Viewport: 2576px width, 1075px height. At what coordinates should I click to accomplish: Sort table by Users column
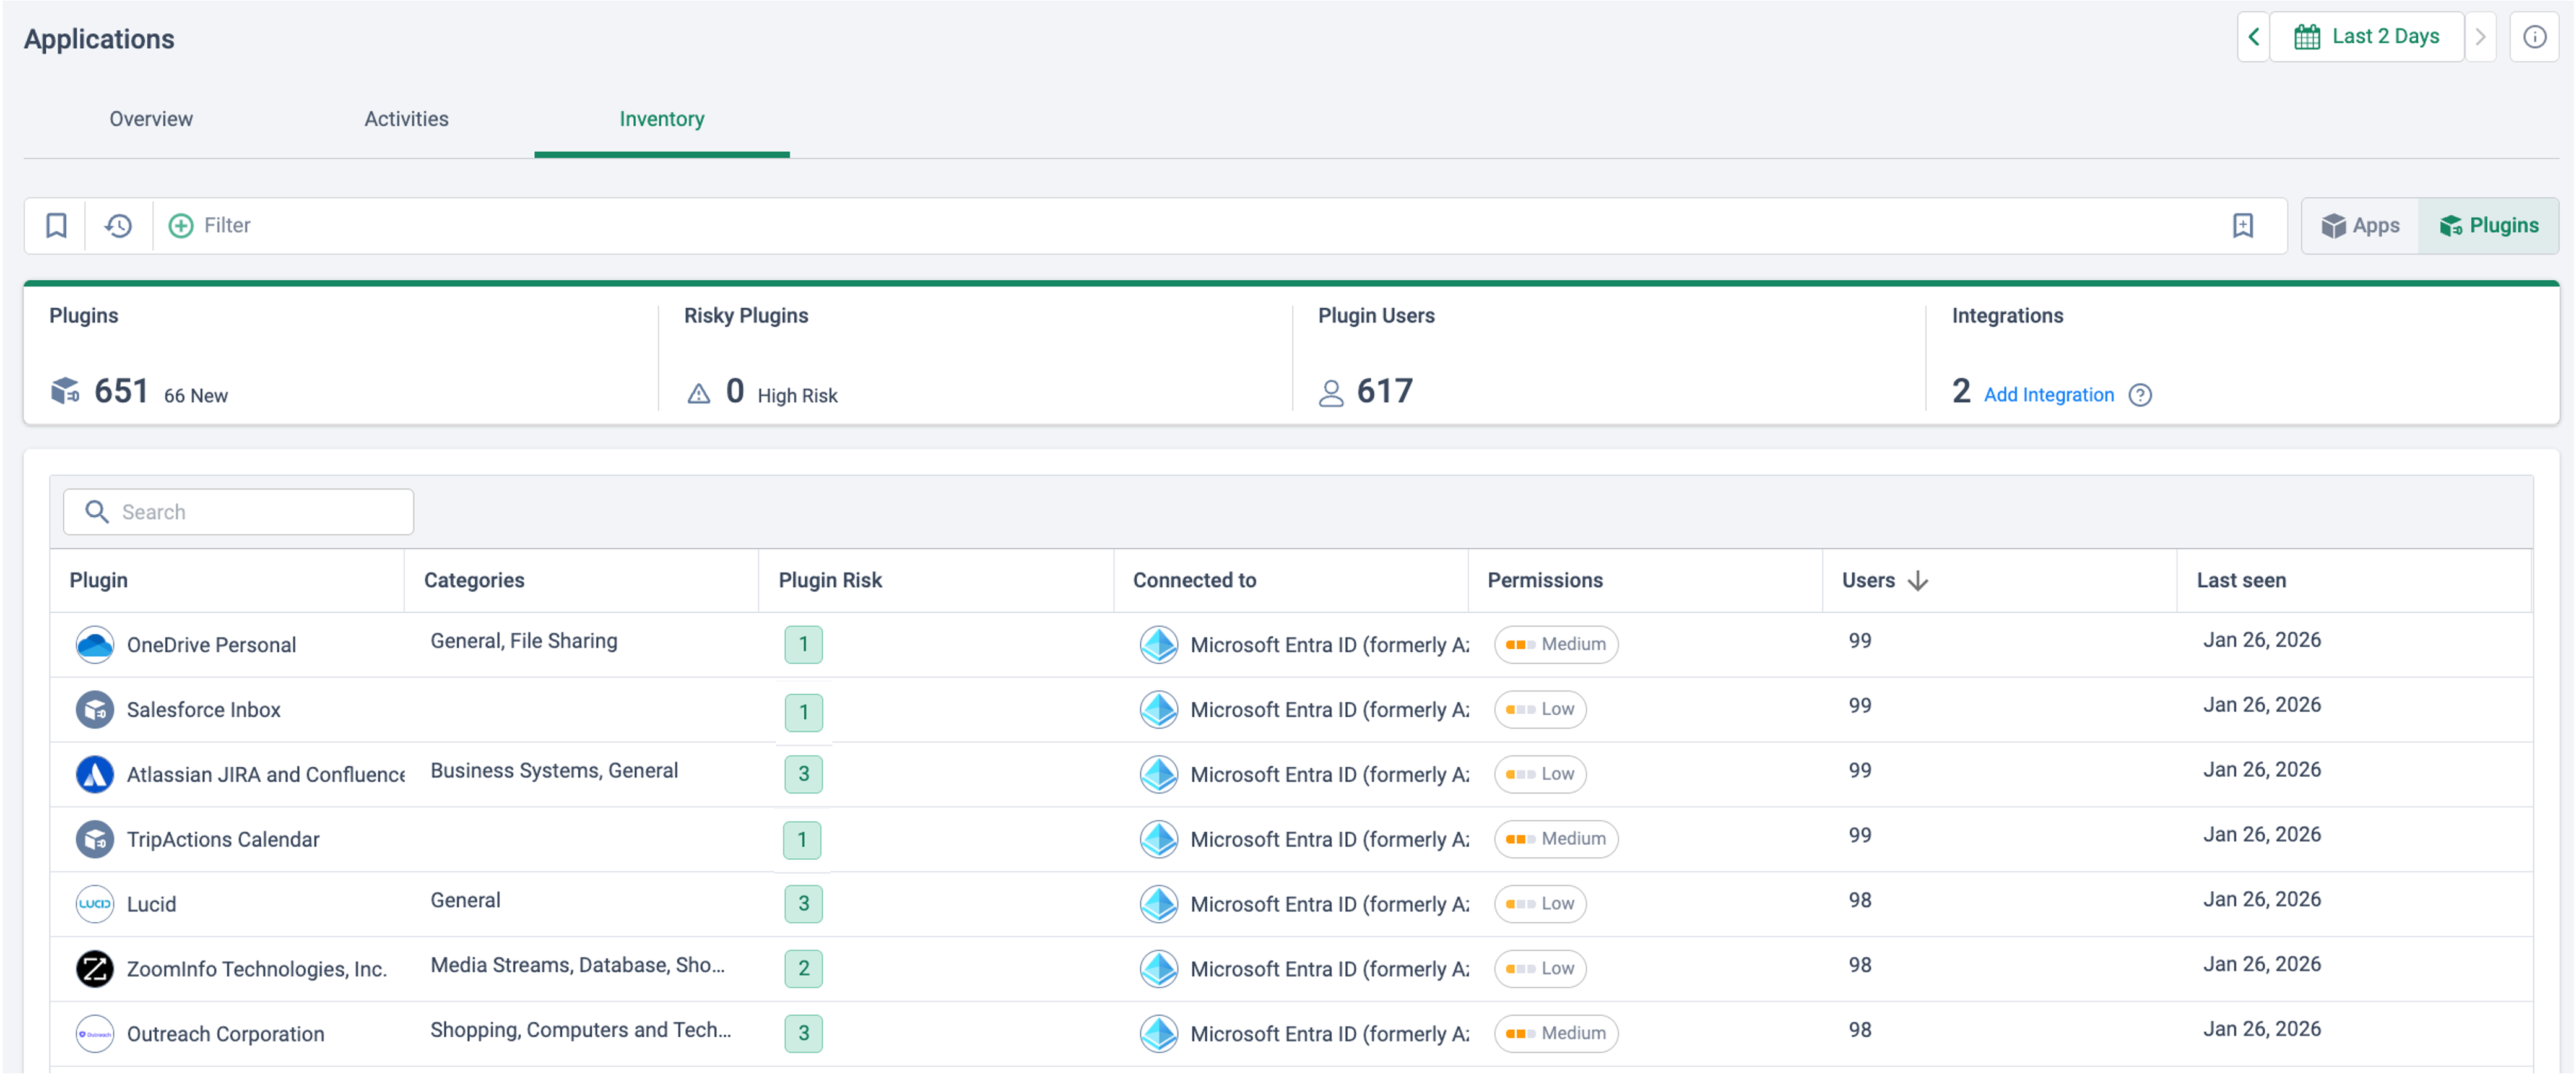1885,581
